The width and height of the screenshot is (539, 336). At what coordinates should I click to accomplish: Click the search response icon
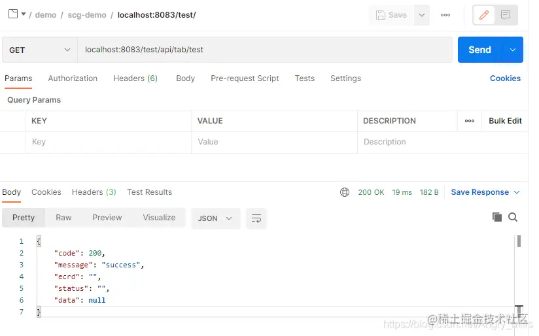(513, 217)
